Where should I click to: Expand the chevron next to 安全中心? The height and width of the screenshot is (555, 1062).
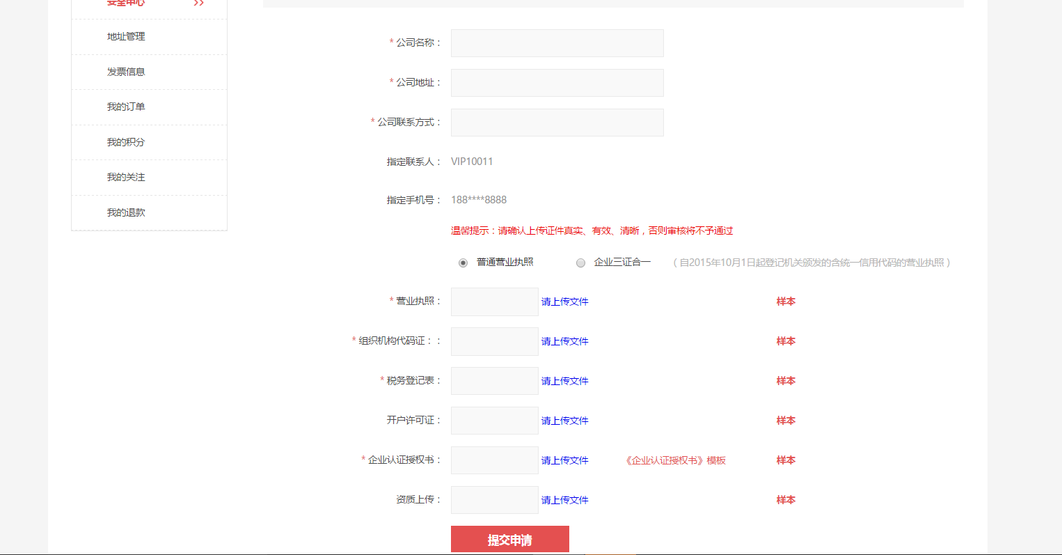[x=199, y=3]
